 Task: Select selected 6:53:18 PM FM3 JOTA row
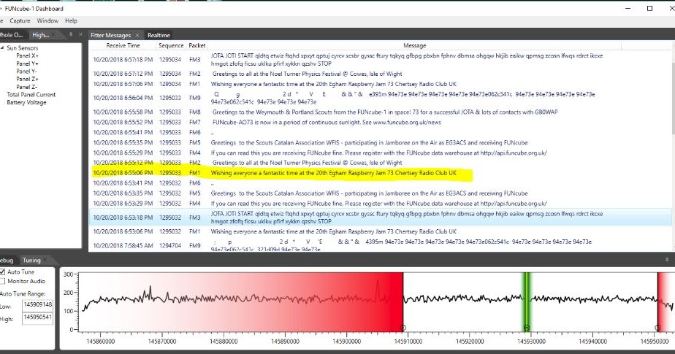pos(381,218)
